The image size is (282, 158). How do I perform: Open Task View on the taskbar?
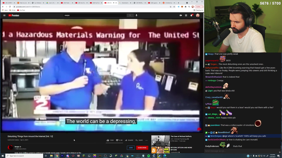tap(46, 156)
